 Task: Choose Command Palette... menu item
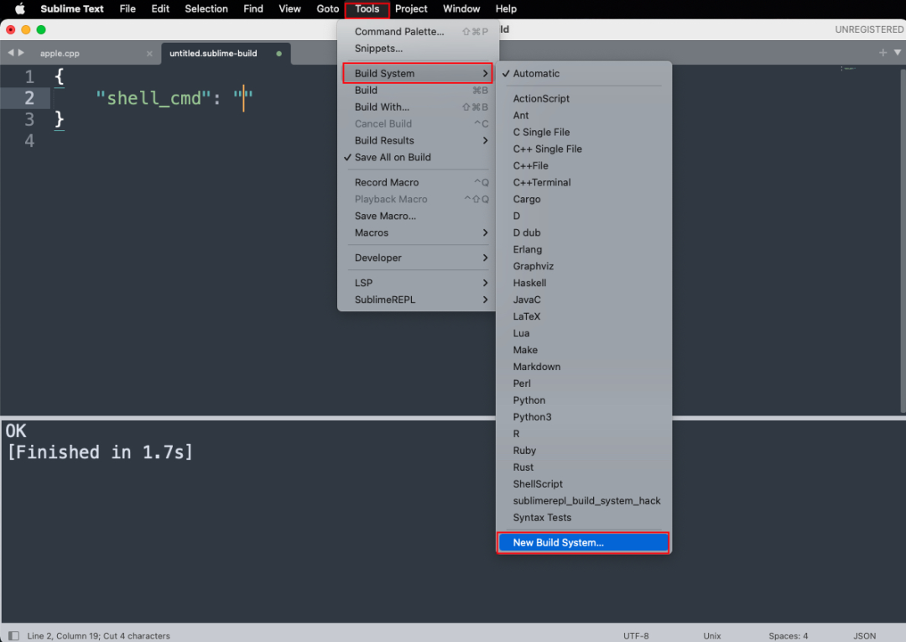tap(417, 32)
